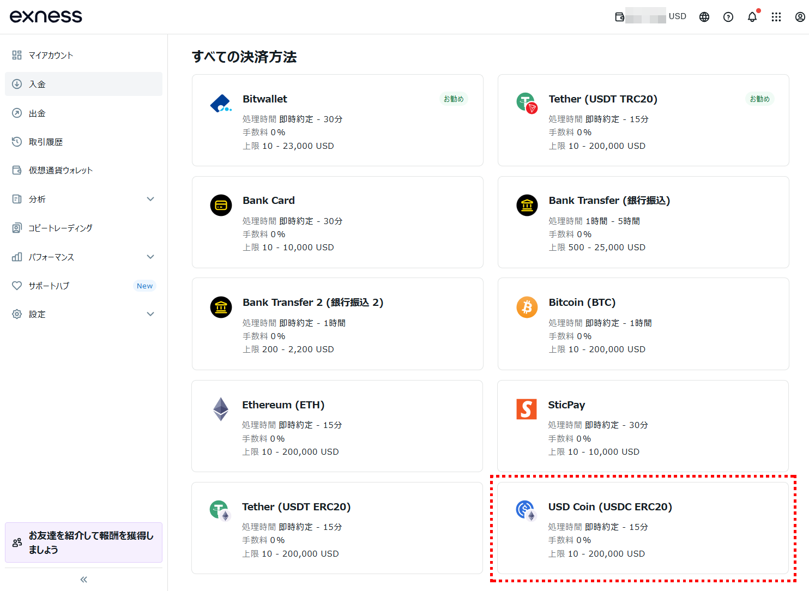The width and height of the screenshot is (809, 591).
Task: Expand the パフォーマンス menu chevron
Action: tap(150, 257)
